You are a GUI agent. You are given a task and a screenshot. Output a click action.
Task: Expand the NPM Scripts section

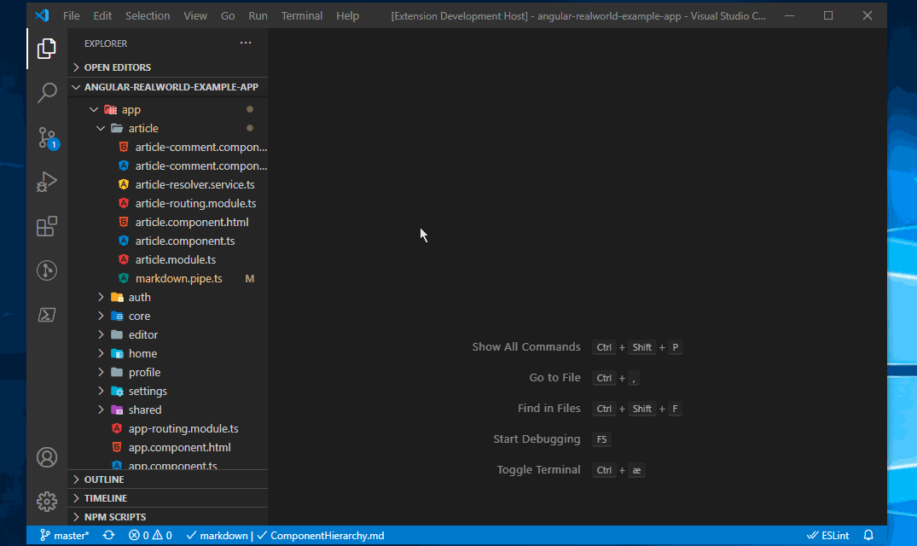tap(115, 517)
